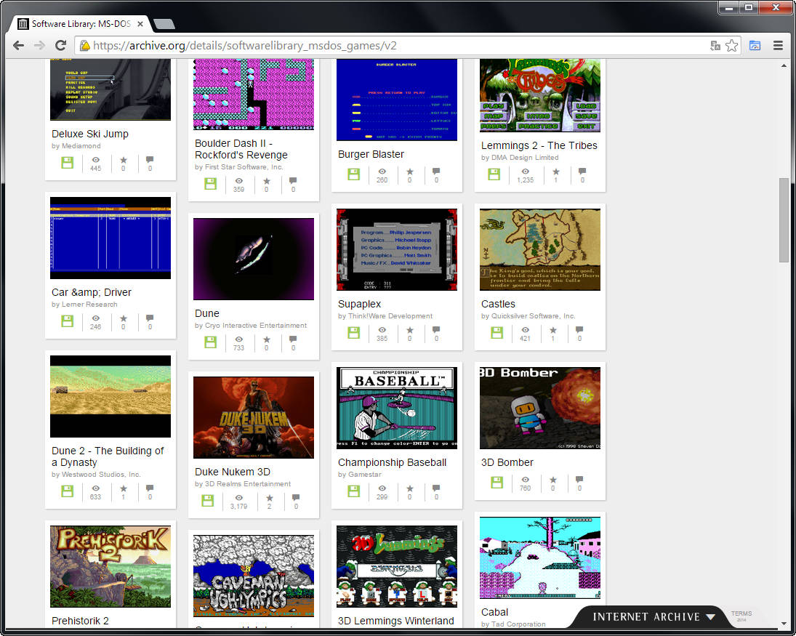
Task: Bookmark this page with the star icon
Action: tap(731, 46)
